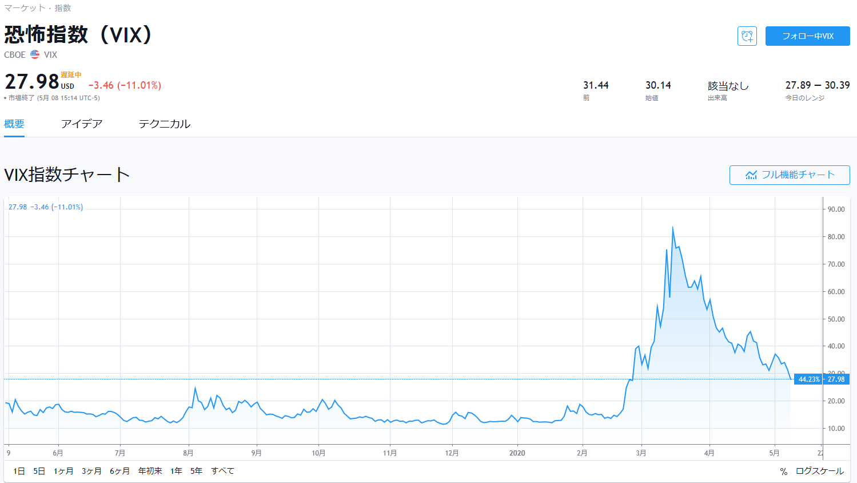Select the 6ヶ月 time range

(x=119, y=471)
